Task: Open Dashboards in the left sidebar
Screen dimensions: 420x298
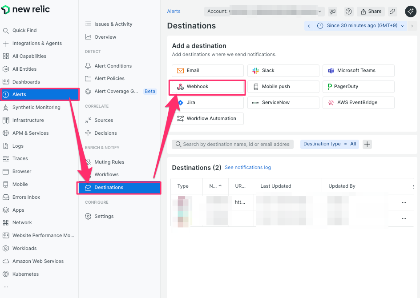Action: pos(26,82)
